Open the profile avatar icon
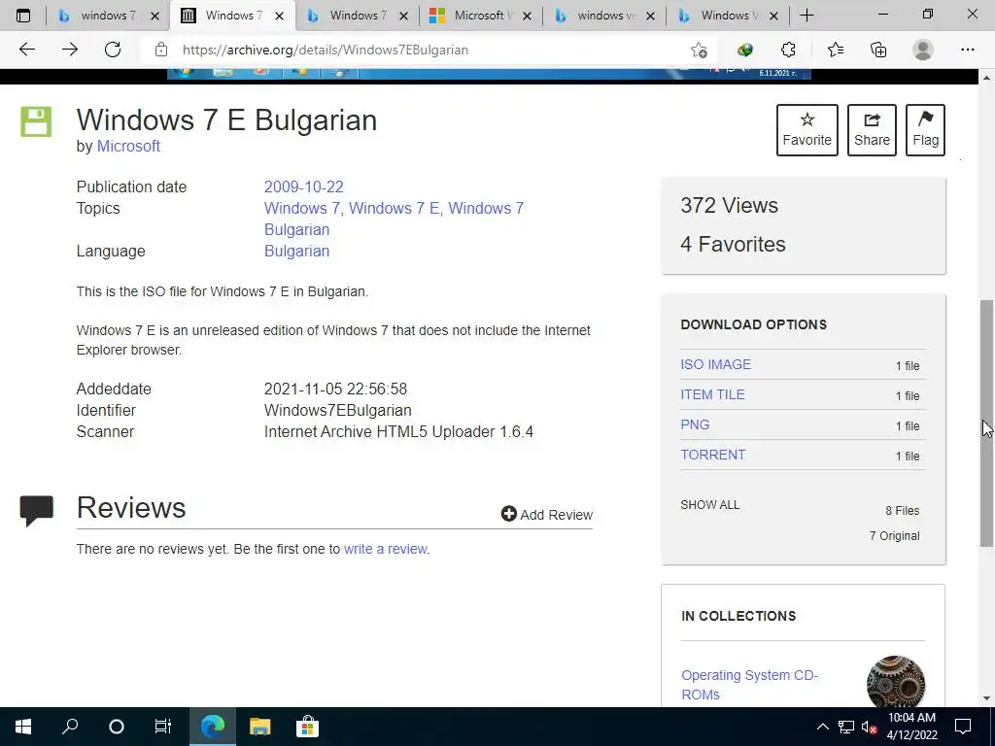 click(923, 50)
